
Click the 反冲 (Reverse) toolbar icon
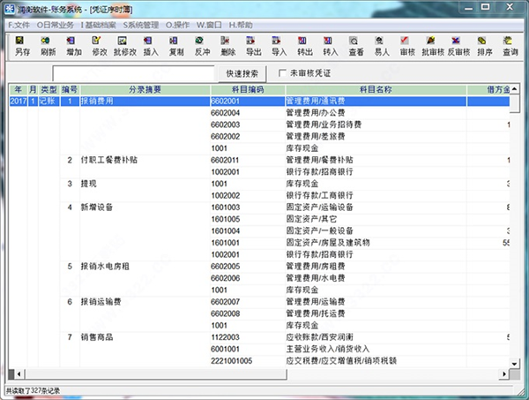[x=202, y=46]
